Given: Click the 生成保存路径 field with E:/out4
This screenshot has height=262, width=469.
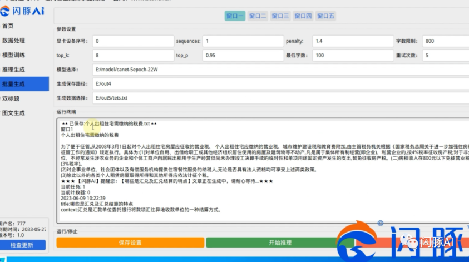Looking at the screenshot, I should coord(281,84).
